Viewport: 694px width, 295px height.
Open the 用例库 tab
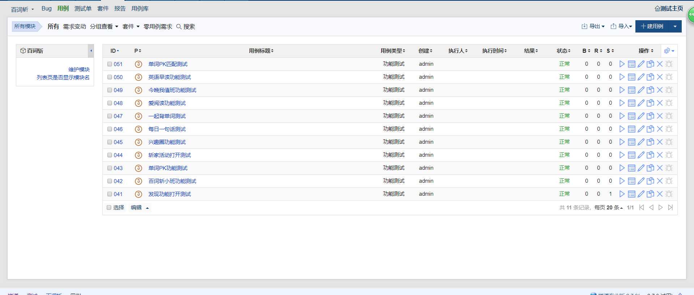tap(140, 8)
